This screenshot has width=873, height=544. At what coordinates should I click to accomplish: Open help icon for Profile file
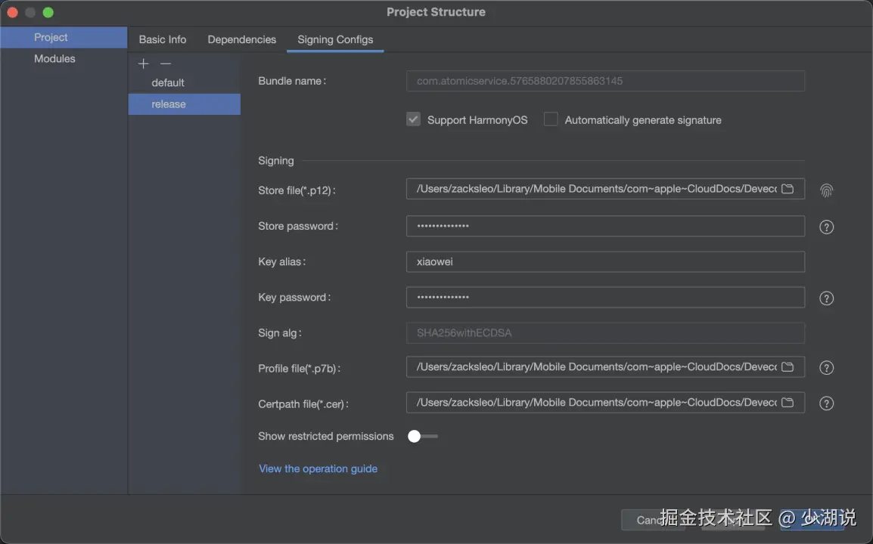[x=827, y=368]
